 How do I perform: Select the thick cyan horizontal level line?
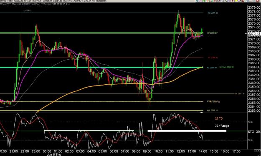click(x=101, y=67)
